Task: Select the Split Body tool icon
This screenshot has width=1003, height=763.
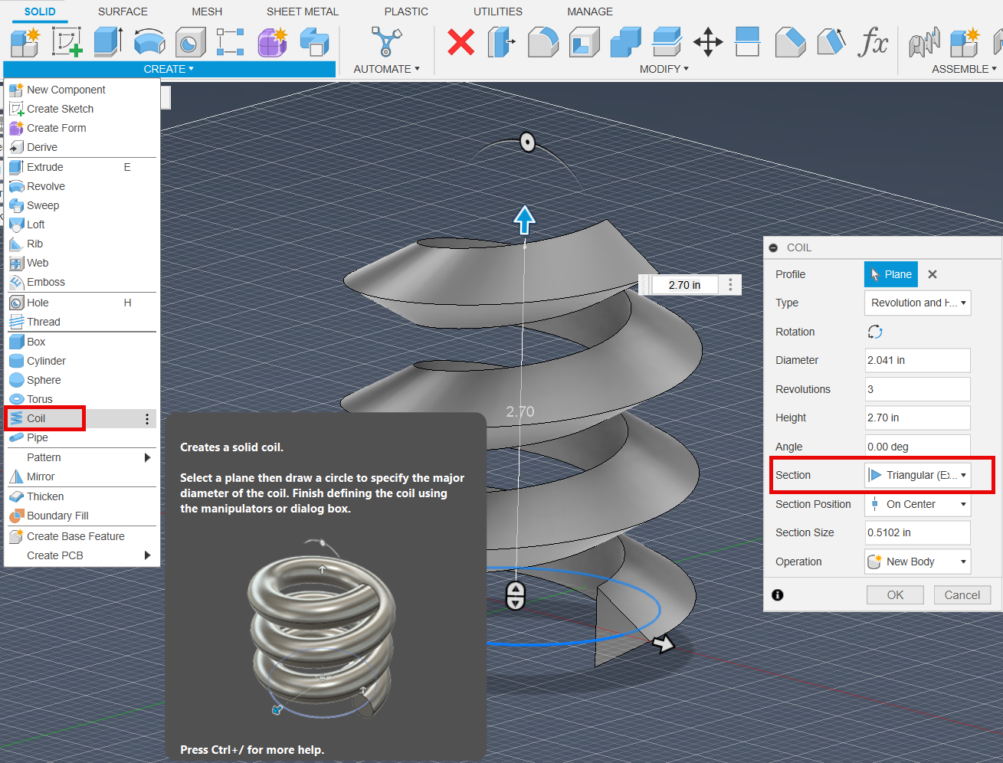Action: click(x=747, y=42)
